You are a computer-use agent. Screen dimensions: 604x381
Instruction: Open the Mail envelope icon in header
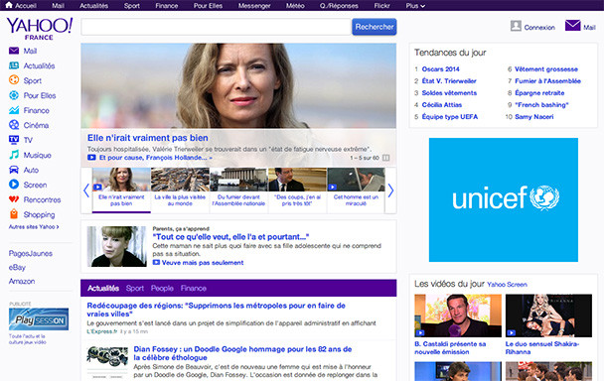[x=573, y=26]
